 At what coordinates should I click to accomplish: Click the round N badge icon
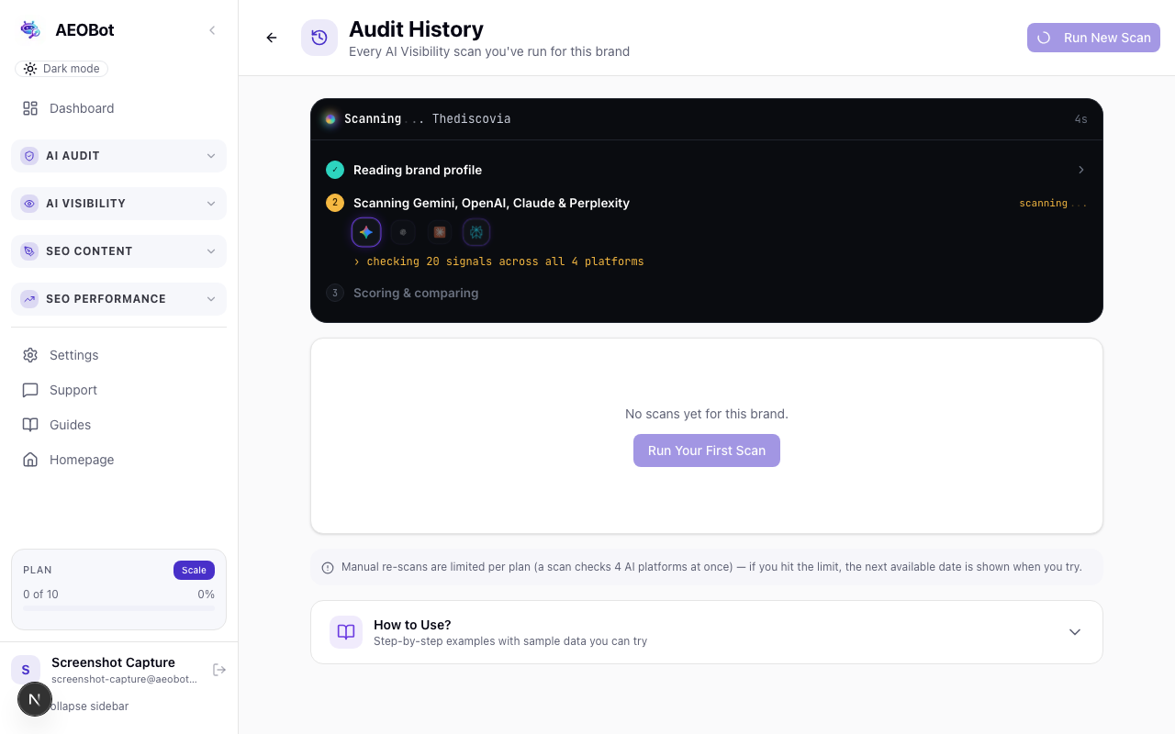35,699
